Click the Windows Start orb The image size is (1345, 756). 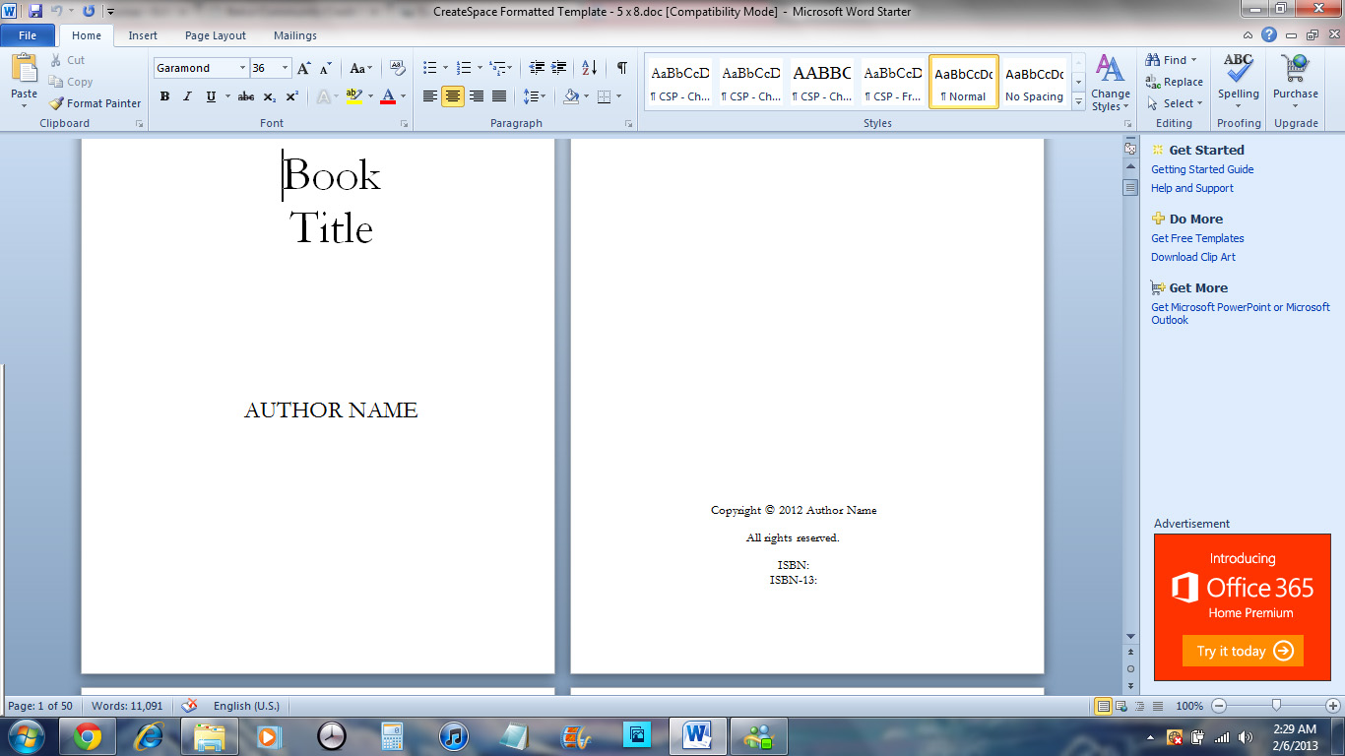click(25, 735)
